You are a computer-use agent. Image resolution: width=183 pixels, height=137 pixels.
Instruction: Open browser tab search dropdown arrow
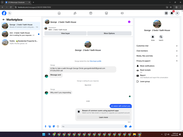2,2
